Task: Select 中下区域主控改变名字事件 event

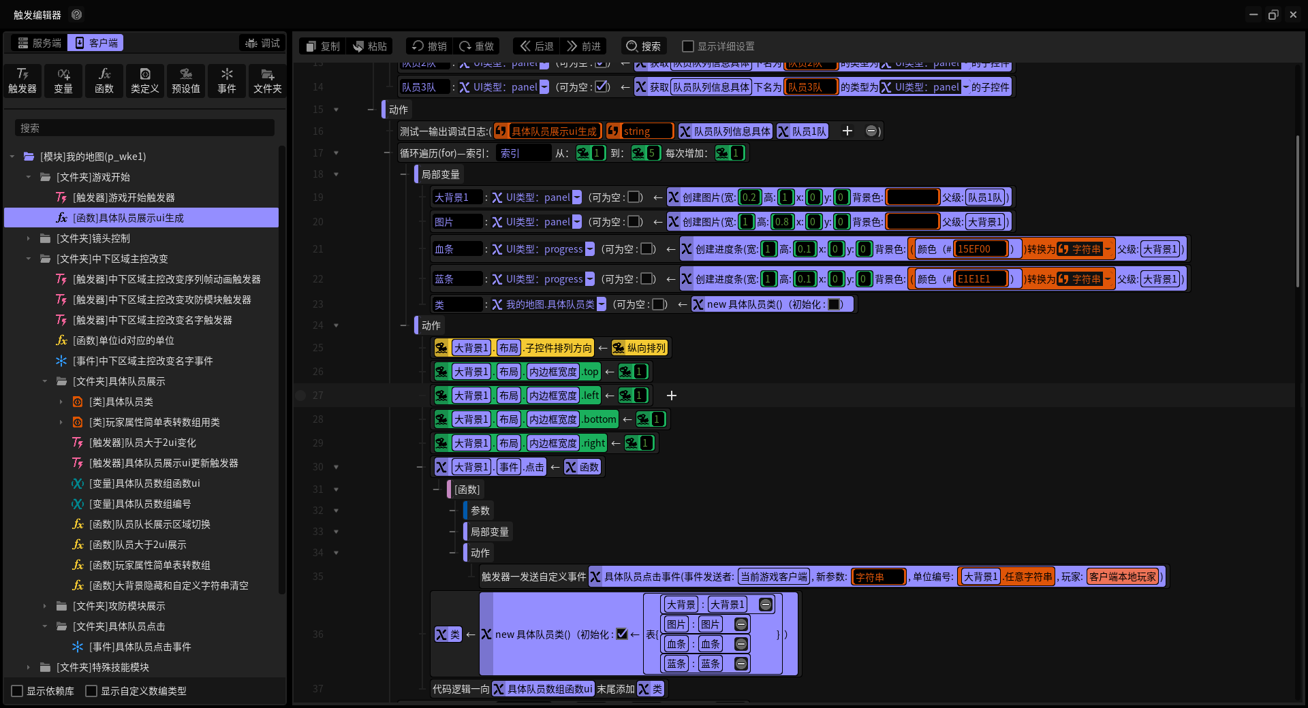Action: coord(142,361)
